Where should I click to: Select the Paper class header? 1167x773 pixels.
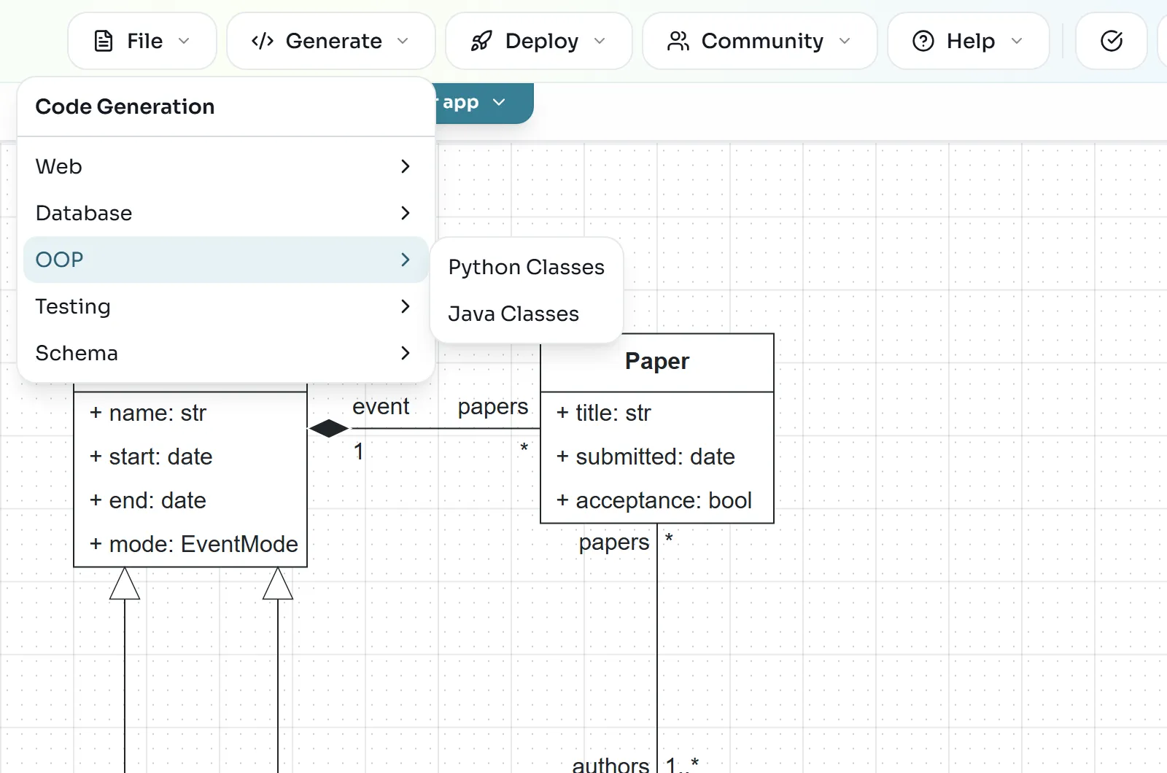click(x=657, y=362)
